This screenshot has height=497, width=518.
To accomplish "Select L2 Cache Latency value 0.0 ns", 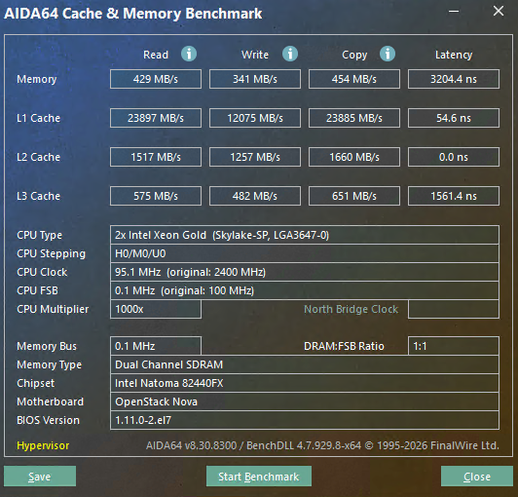I will (x=454, y=157).
